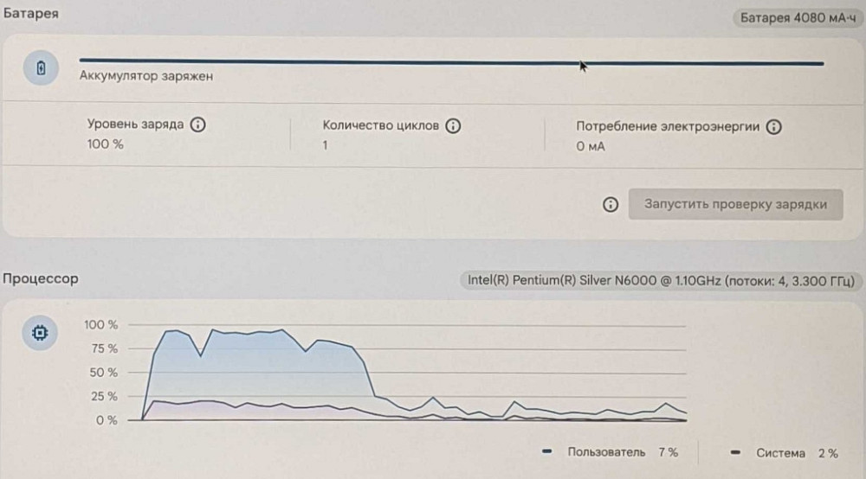Click the 100 % charge level value
Image resolution: width=866 pixels, height=479 pixels.
pyautogui.click(x=106, y=144)
